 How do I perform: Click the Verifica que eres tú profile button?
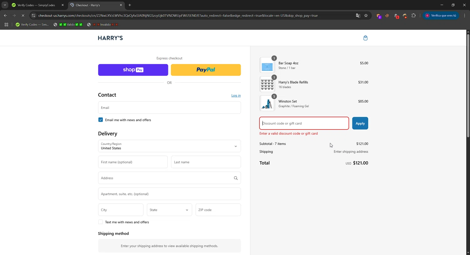(441, 15)
